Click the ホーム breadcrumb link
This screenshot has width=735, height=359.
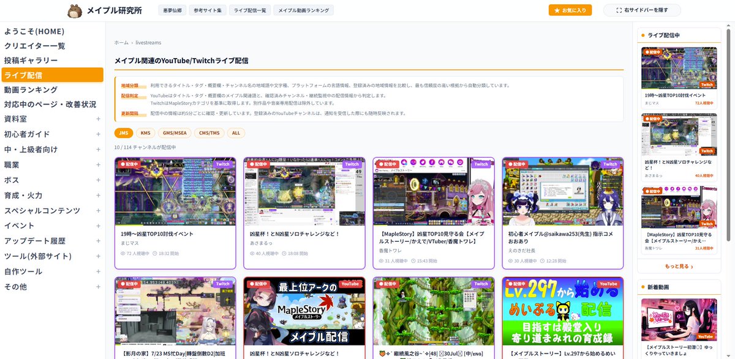click(x=121, y=43)
